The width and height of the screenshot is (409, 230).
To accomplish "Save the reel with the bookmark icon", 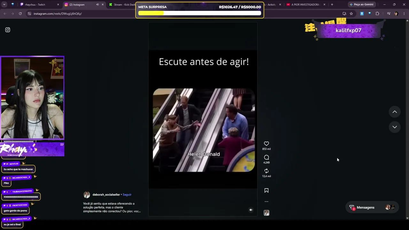I will [x=266, y=190].
